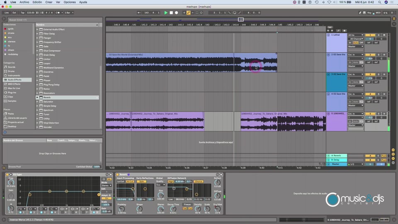Screen dimensions: 398x224
Task: Click the Tap tempo button
Action: tap(22, 12)
